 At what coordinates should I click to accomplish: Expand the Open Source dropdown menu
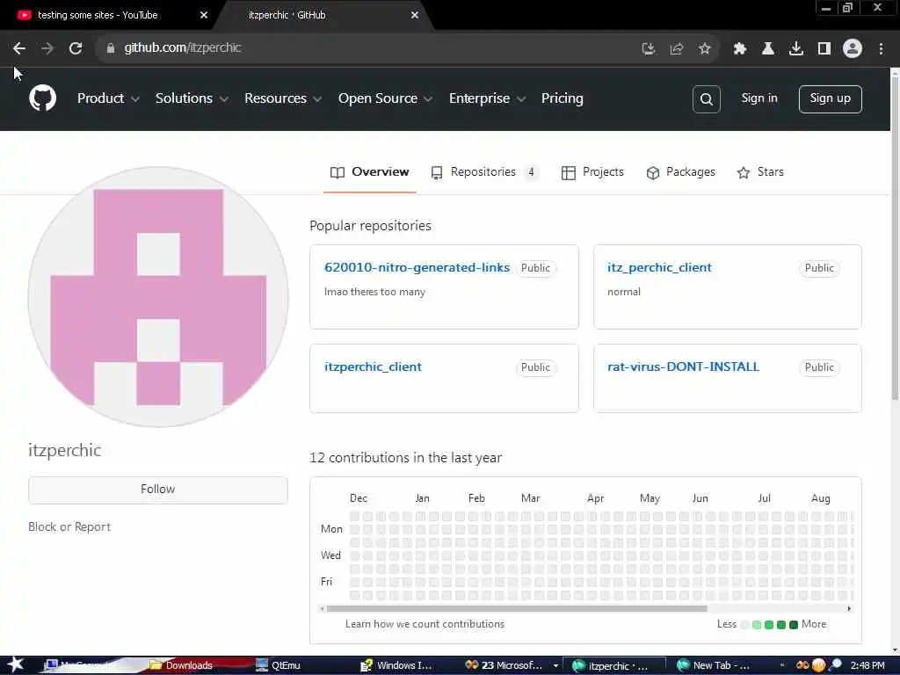tap(385, 98)
